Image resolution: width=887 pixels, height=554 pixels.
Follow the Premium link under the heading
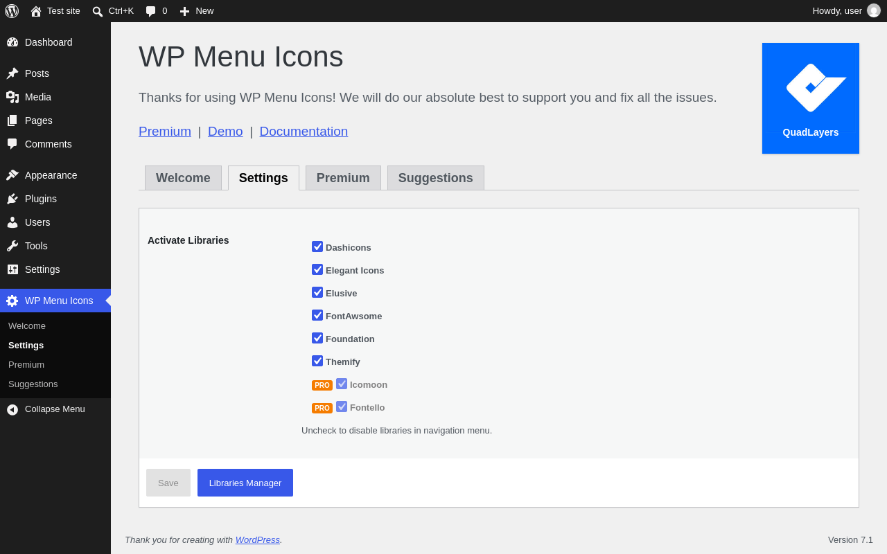(165, 132)
